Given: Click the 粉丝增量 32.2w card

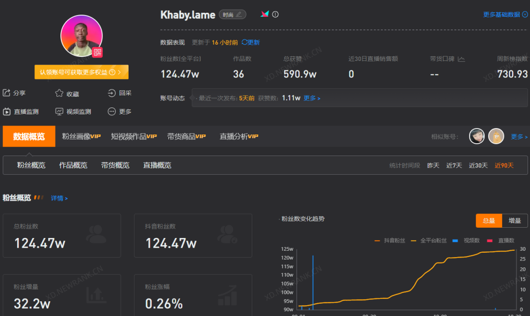Looking at the screenshot, I should 62,295.
